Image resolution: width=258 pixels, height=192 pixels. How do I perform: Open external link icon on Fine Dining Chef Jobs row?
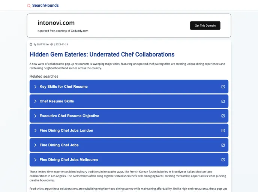(223, 145)
